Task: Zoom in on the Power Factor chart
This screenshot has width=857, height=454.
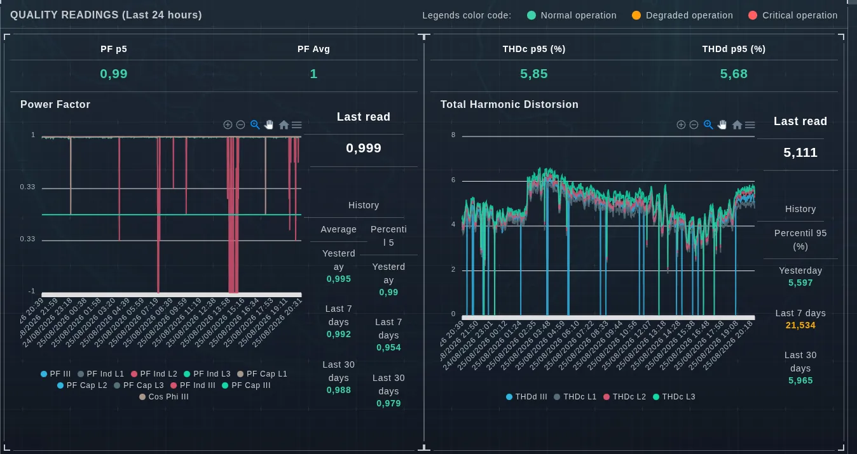Action: pyautogui.click(x=228, y=125)
